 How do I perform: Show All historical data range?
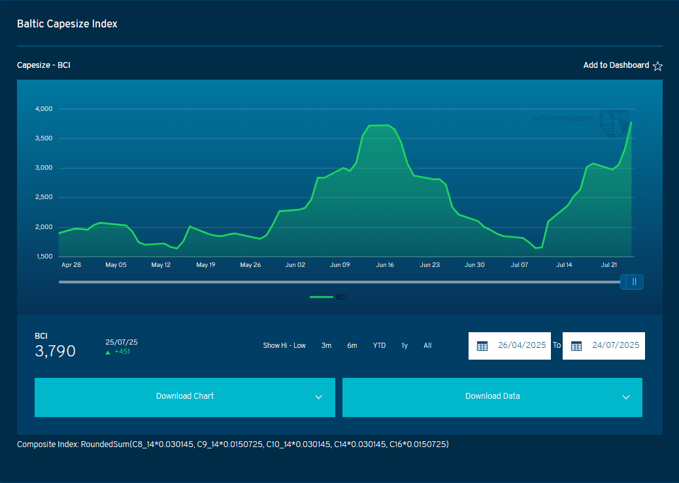coord(427,345)
